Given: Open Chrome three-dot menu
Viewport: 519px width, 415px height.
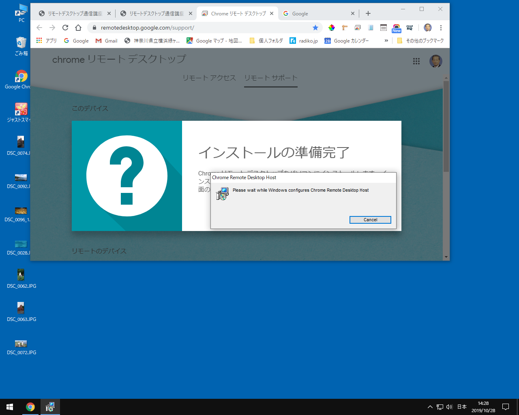Looking at the screenshot, I should click(x=441, y=28).
